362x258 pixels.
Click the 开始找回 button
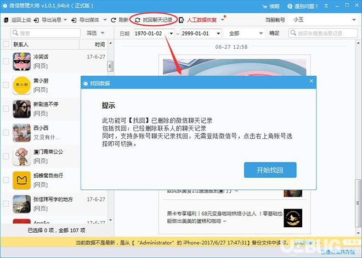[x=270, y=170]
